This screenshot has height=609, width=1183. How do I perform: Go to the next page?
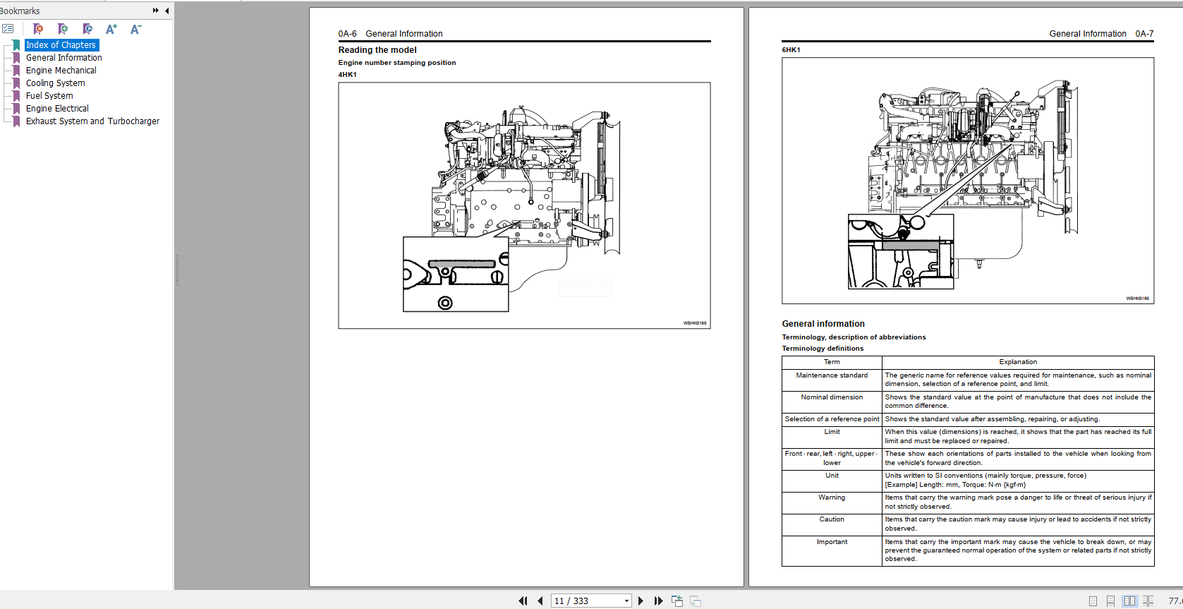(641, 601)
